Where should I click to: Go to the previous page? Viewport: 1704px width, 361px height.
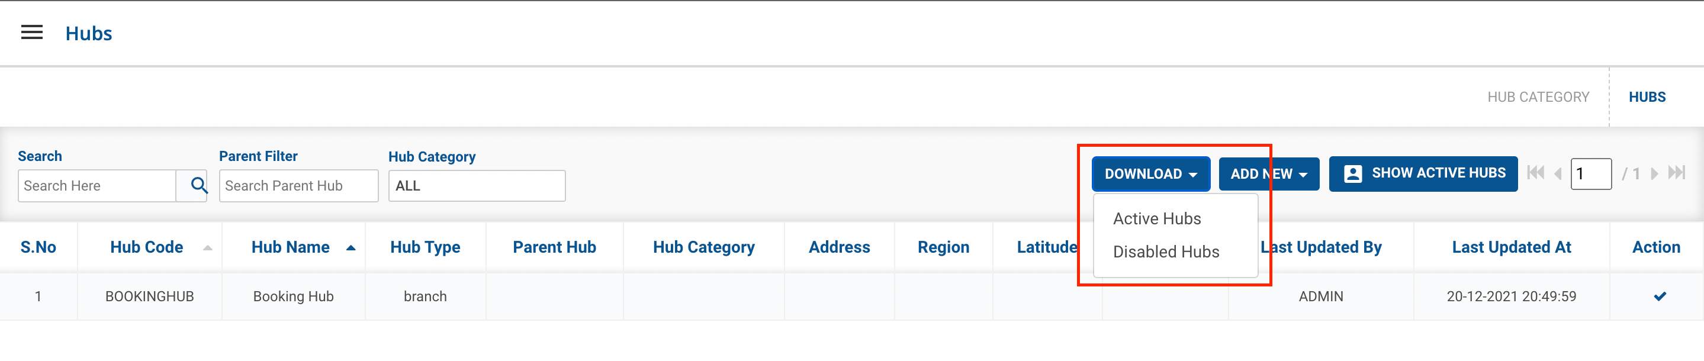click(x=1558, y=174)
